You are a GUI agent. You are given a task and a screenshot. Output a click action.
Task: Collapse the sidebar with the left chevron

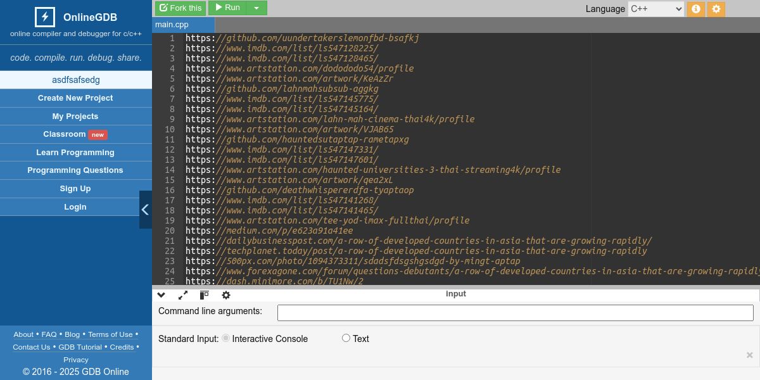(x=145, y=210)
